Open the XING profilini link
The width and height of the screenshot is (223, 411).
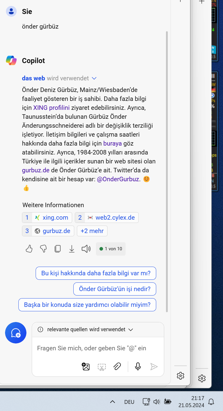pyautogui.click(x=51, y=107)
